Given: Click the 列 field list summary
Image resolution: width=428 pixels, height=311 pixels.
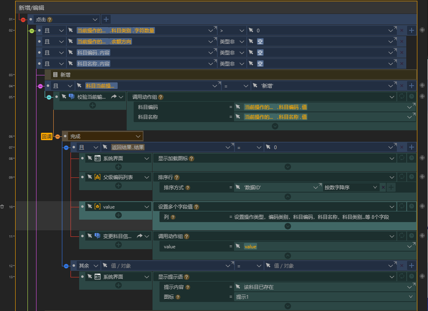Looking at the screenshot, I should [x=312, y=217].
